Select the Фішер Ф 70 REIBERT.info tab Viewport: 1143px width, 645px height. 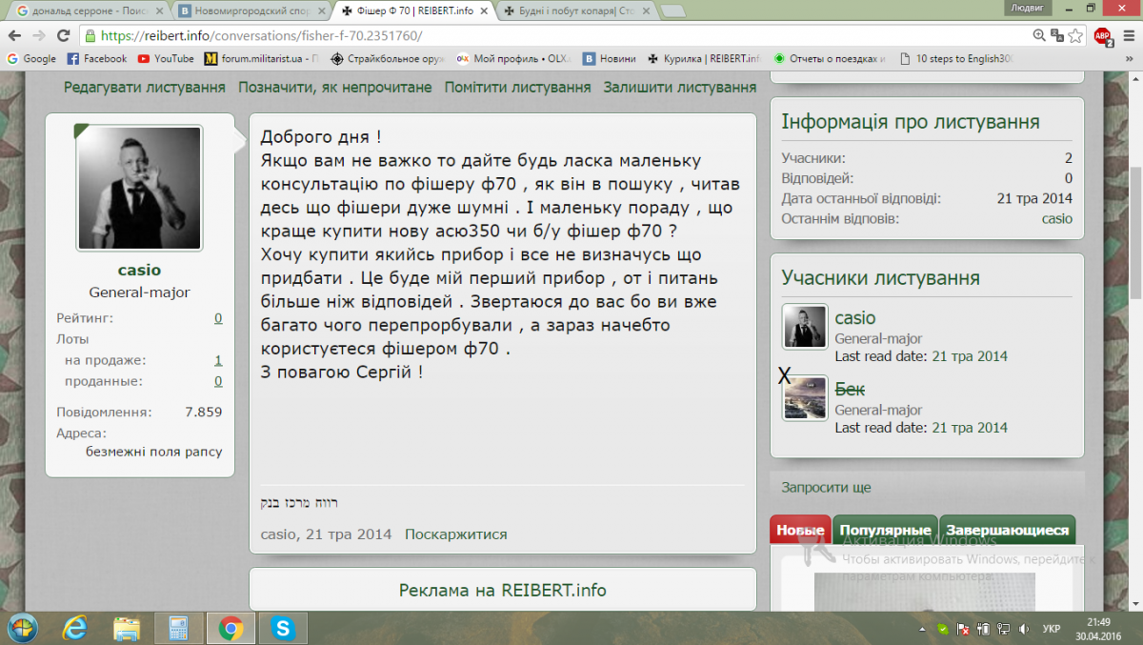click(413, 11)
